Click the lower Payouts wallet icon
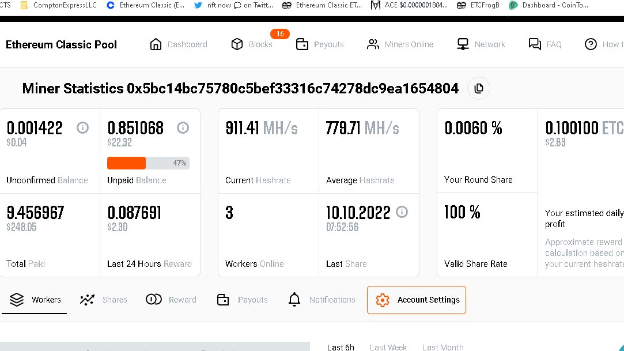This screenshot has width=624, height=351. click(x=223, y=300)
